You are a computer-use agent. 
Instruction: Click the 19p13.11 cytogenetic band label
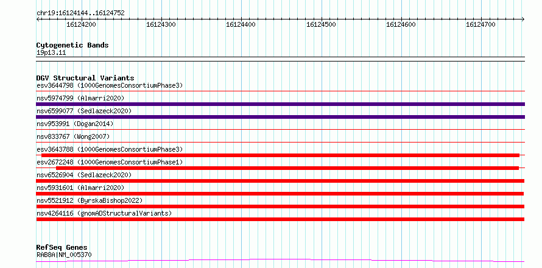coord(51,53)
